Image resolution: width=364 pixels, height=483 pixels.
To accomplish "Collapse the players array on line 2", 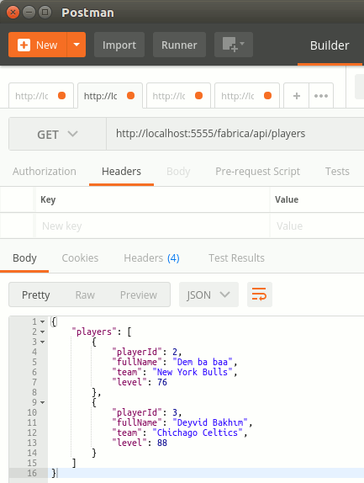I will (43, 332).
